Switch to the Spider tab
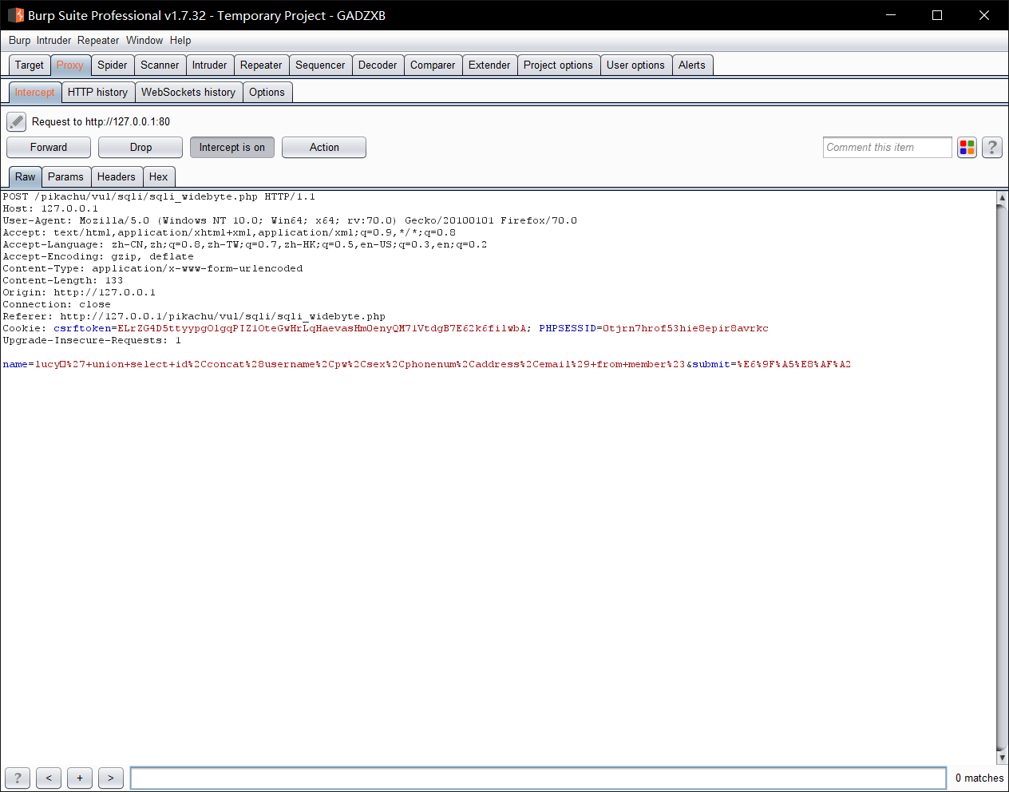This screenshot has width=1009, height=792. [x=113, y=65]
